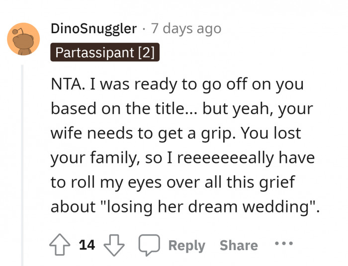Image resolution: width=348 pixels, height=266 pixels.
Task: Open the "7 days ago" timestamp permalink
Action: [185, 29]
